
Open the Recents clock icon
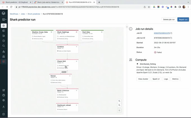(4, 41)
